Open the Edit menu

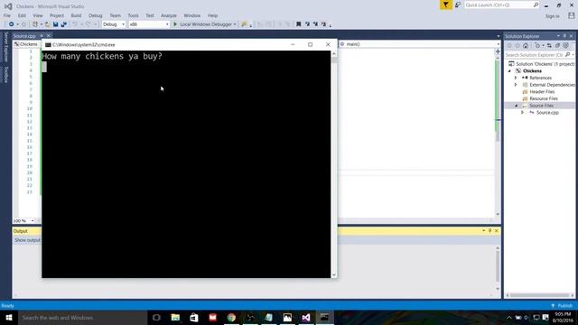tap(22, 15)
